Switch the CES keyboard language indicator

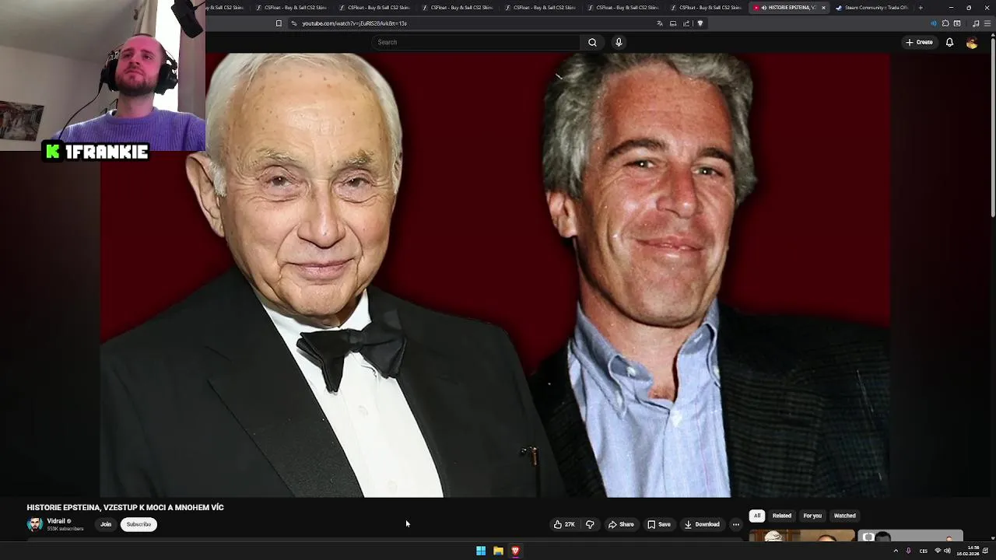[924, 551]
